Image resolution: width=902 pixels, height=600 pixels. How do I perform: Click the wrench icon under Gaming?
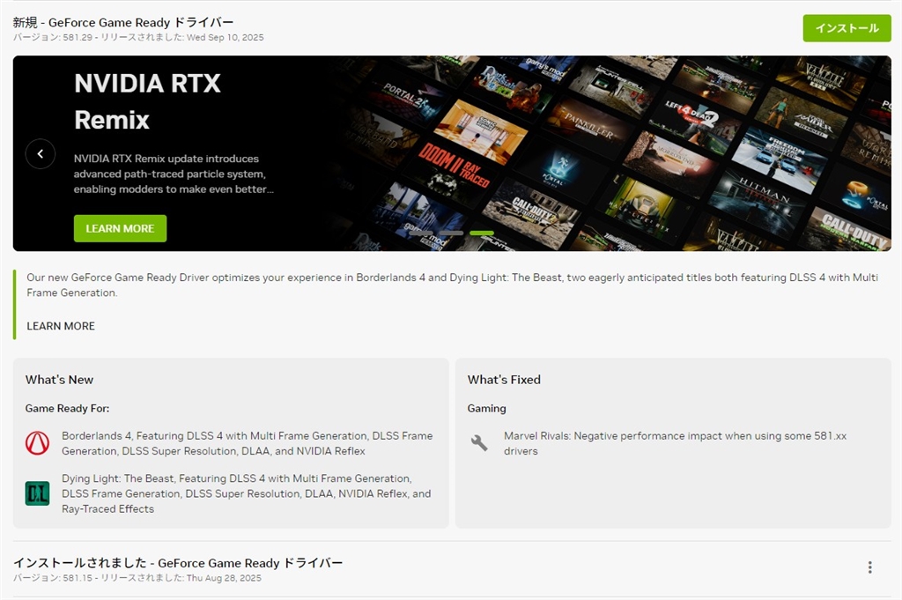(479, 442)
